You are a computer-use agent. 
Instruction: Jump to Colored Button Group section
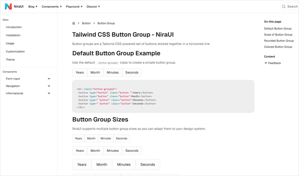pyautogui.click(x=278, y=47)
